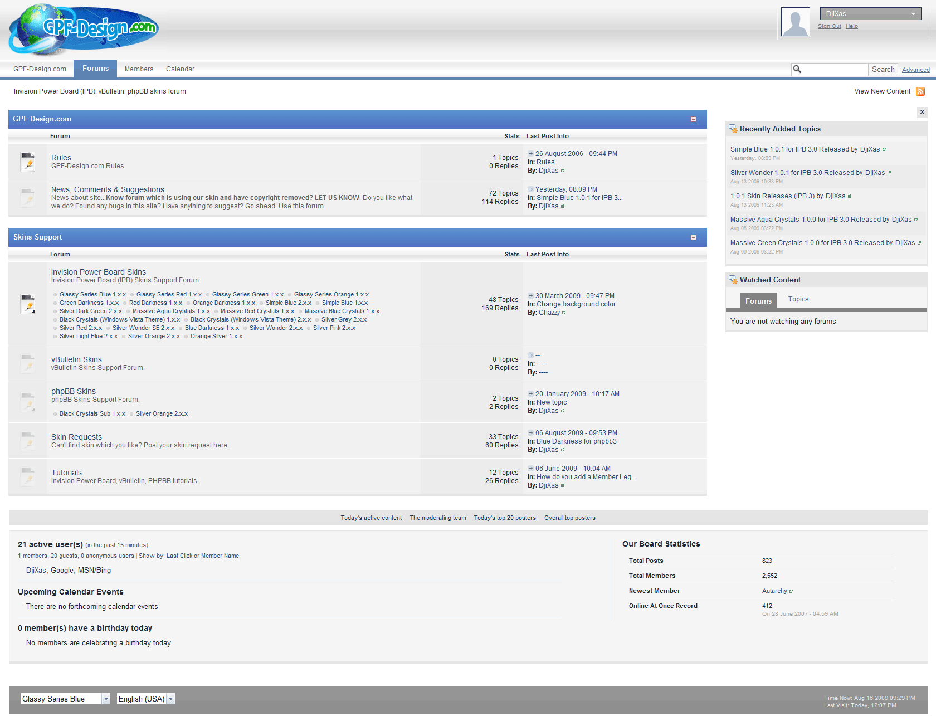The image size is (936, 716).
Task: Switch Watched Content to Topics tab
Action: [798, 299]
